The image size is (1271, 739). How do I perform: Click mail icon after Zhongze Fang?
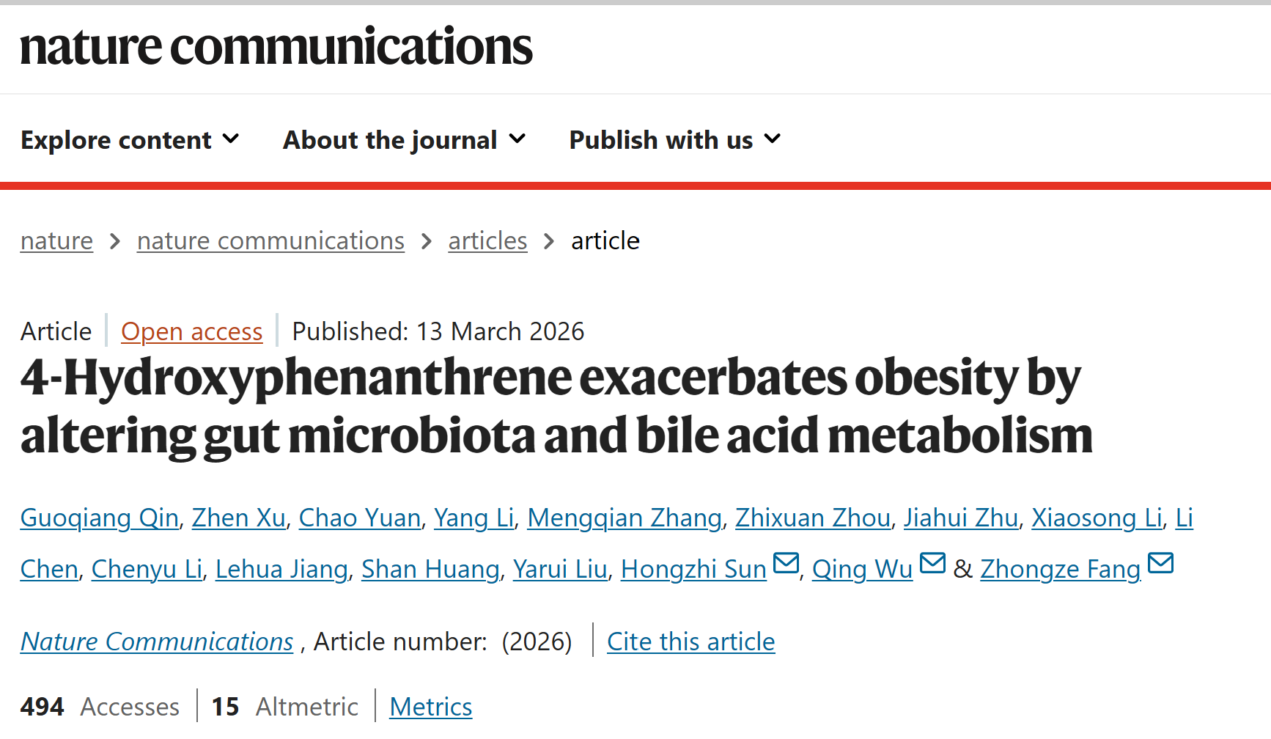pyautogui.click(x=1160, y=563)
